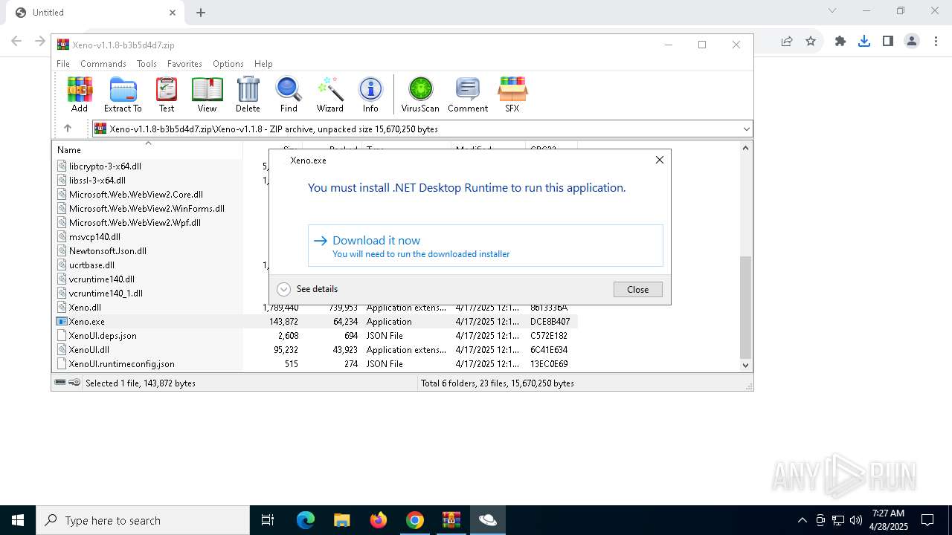
Task: Click the Add toolbar icon in WinRAR
Action: pyautogui.click(x=80, y=94)
